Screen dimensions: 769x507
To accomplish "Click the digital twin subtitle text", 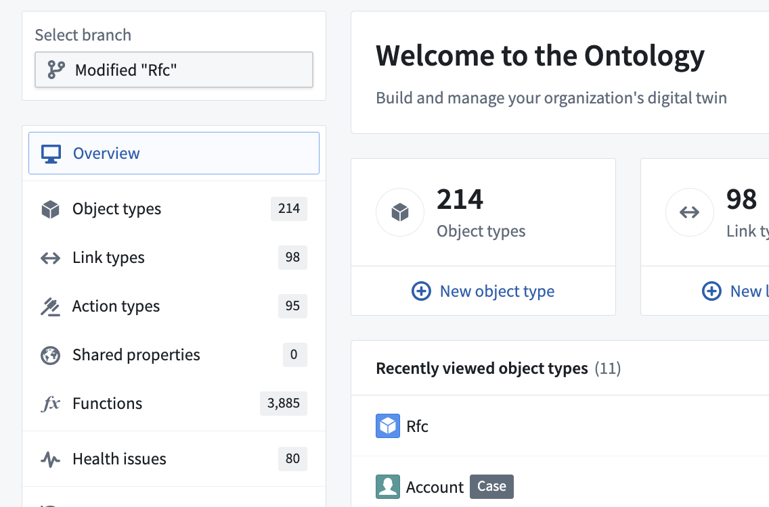I will pyautogui.click(x=551, y=98).
